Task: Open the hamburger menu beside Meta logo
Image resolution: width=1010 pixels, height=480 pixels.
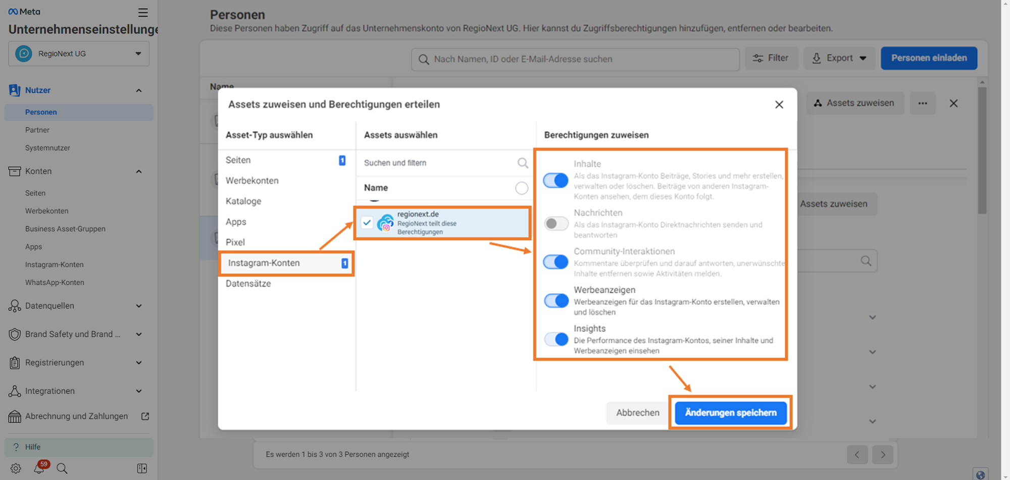Action: click(x=143, y=12)
